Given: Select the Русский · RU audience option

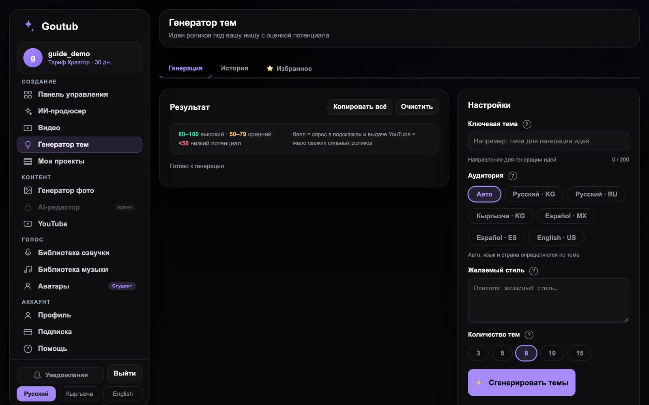Looking at the screenshot, I should (596, 194).
